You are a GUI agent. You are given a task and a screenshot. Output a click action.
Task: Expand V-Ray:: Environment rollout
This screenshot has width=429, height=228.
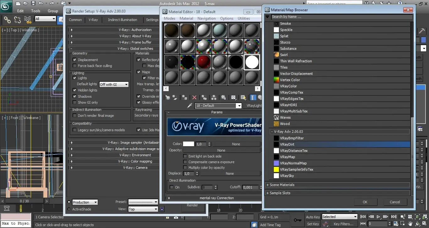[x=115, y=155]
